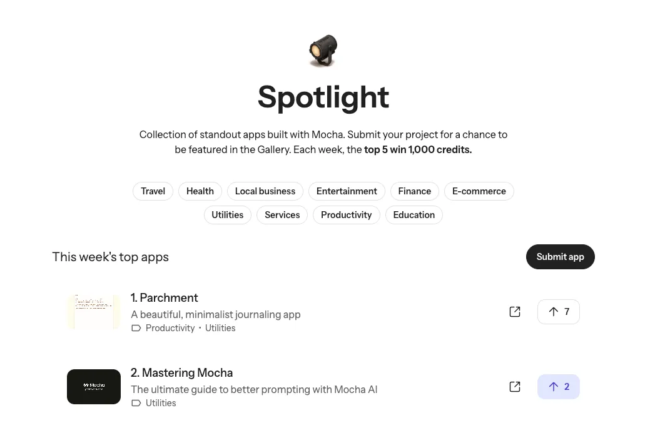The image size is (660, 443).
Task: Click the Mastering Mocha thumbnail
Action: (93, 387)
